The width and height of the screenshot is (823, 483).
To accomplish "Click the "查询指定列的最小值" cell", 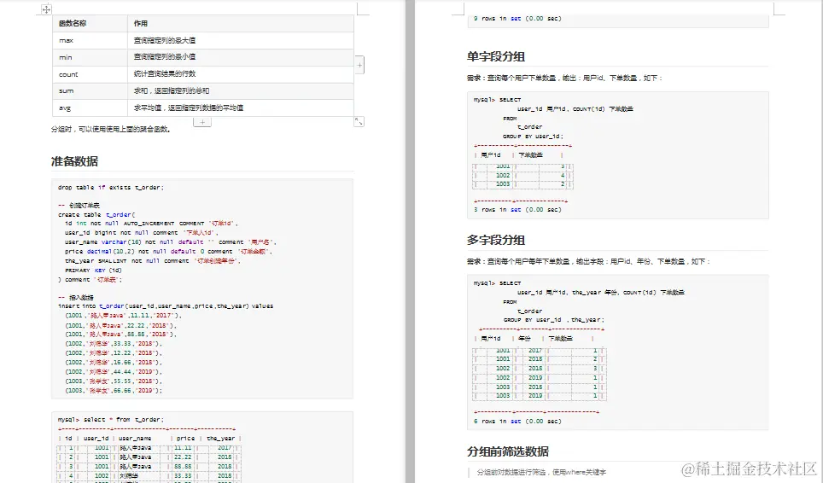I will [x=241, y=57].
